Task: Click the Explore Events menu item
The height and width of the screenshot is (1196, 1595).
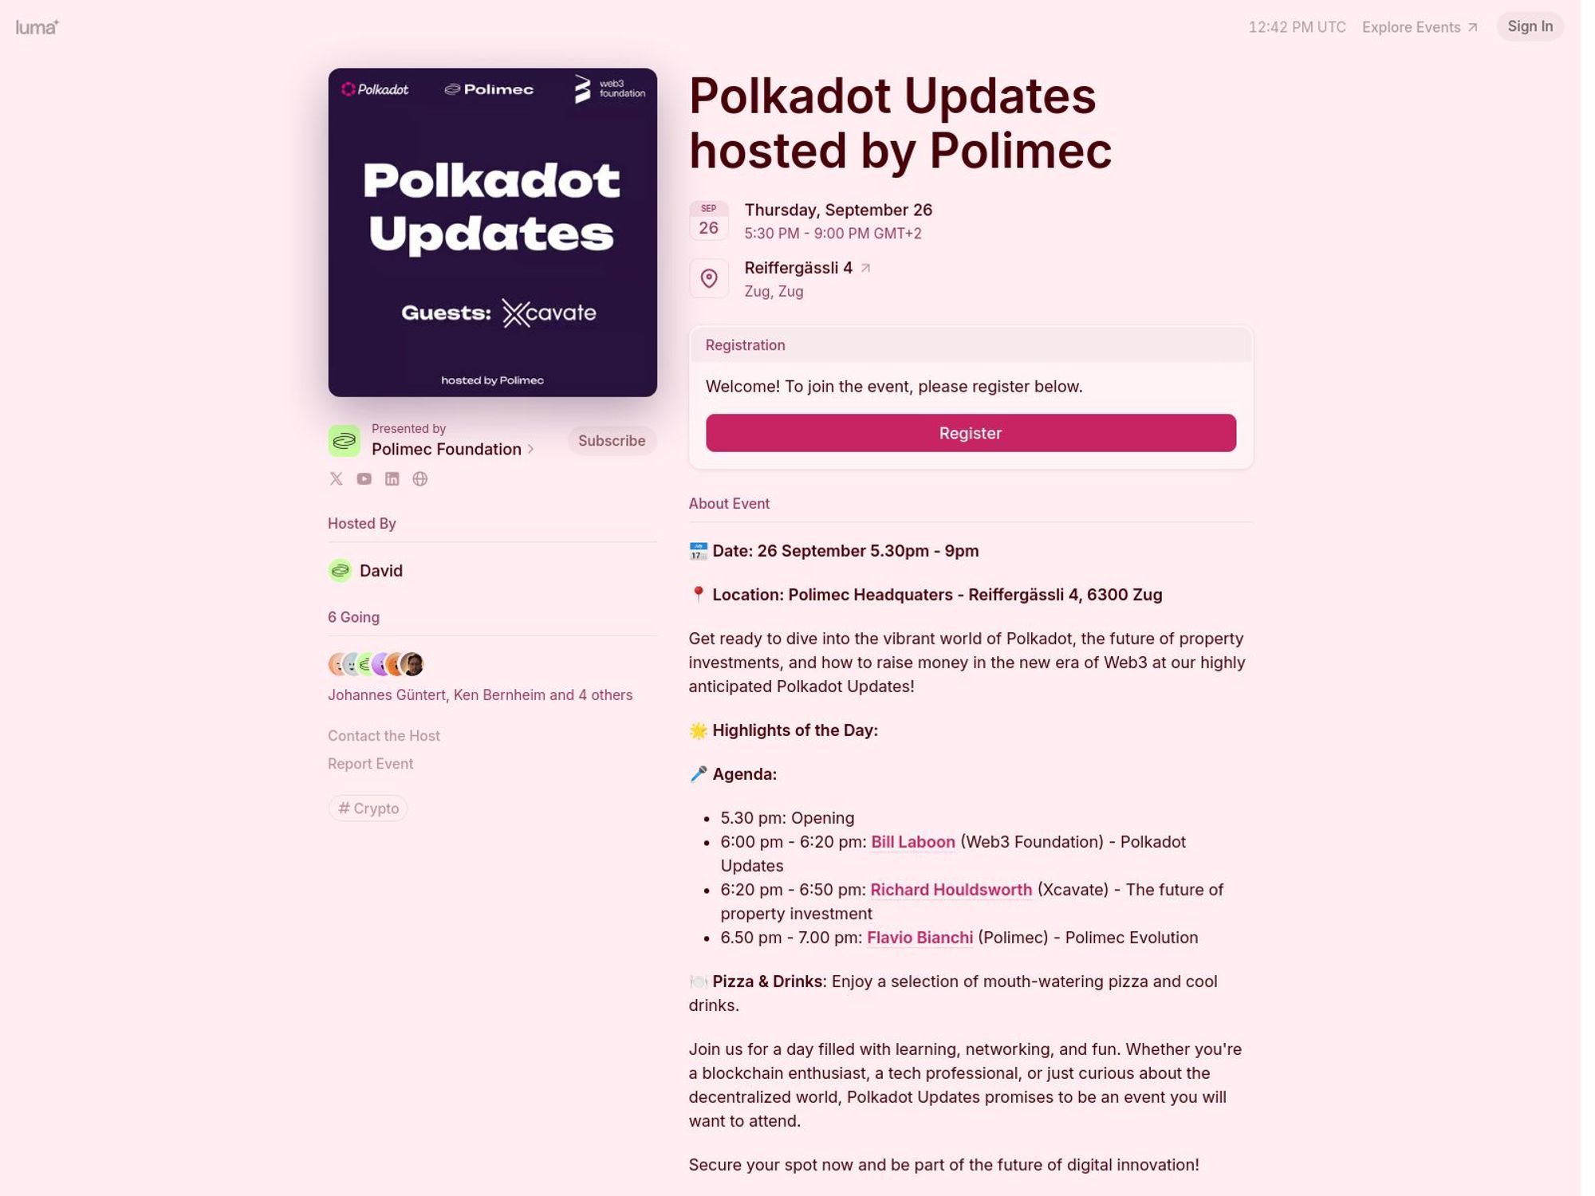Action: [x=1420, y=26]
